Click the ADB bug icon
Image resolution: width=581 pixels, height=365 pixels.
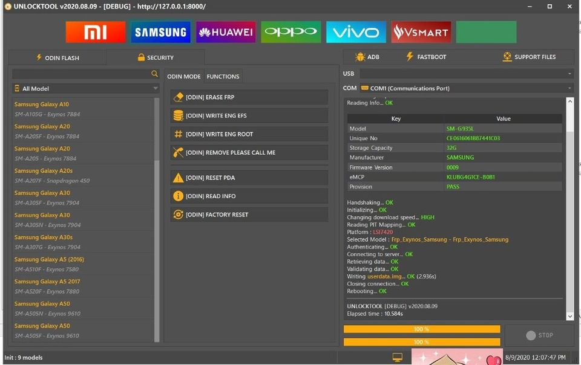[x=359, y=57]
